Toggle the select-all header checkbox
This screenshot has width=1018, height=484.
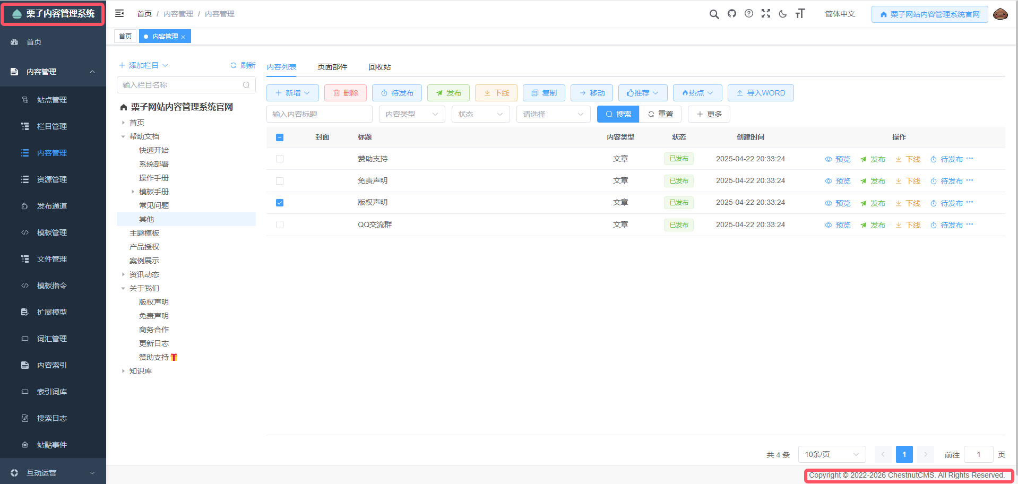tap(280, 137)
